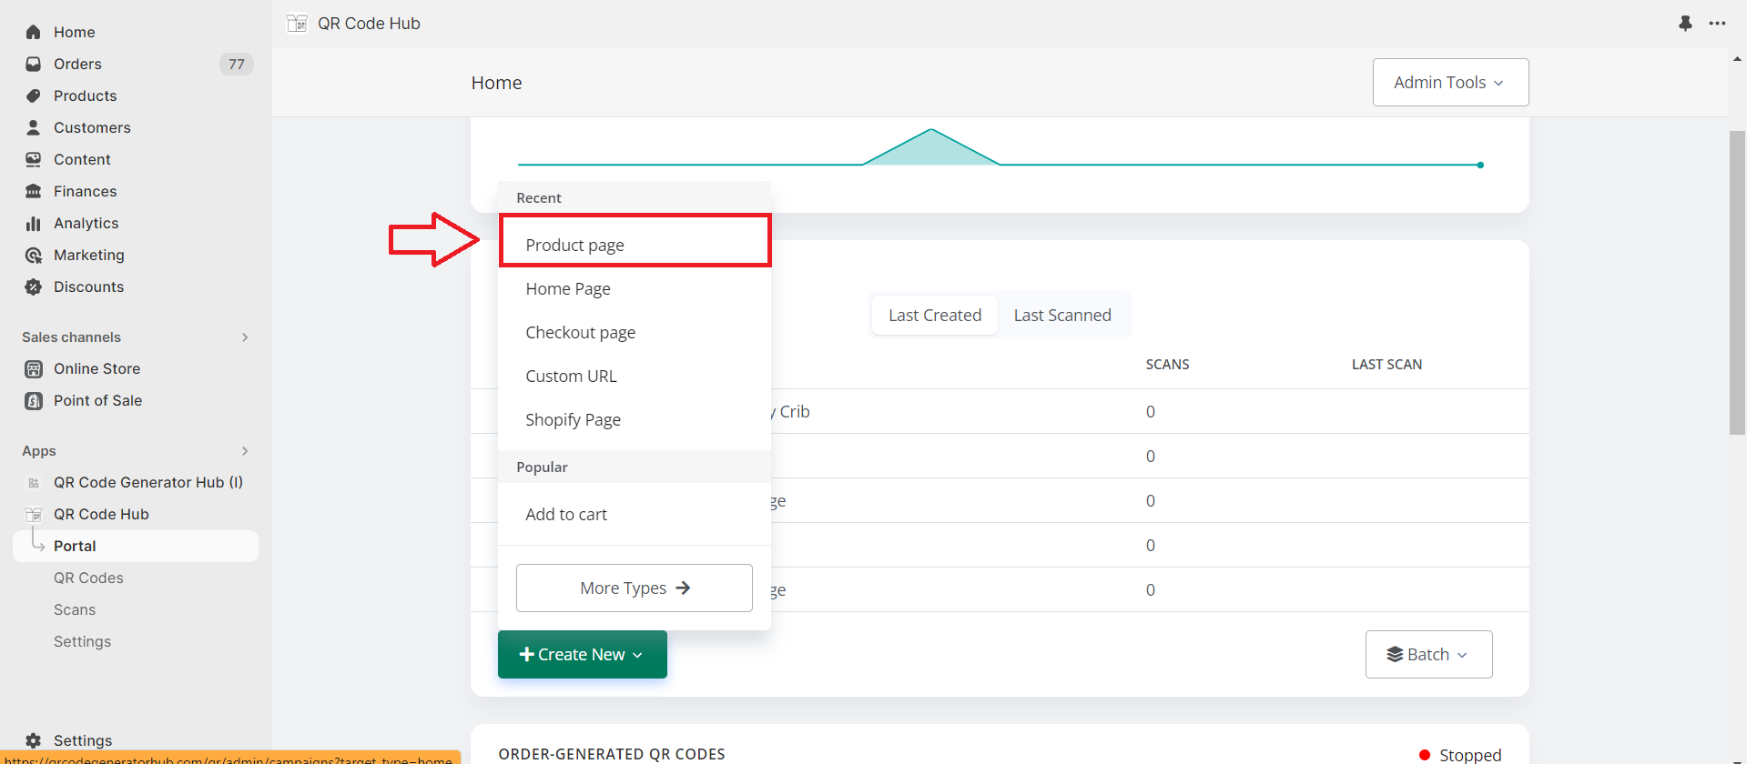This screenshot has height=764, width=1747.
Task: Select Home Page QR type
Action: 635,288
